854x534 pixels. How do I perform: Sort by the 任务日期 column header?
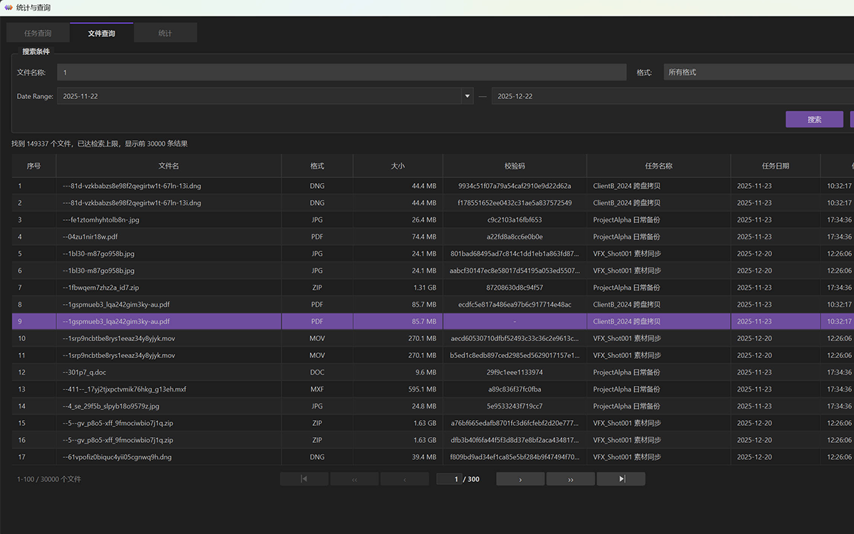775,166
